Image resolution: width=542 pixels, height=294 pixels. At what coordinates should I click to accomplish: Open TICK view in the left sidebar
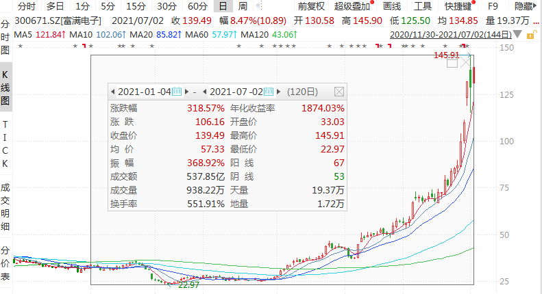click(x=5, y=144)
